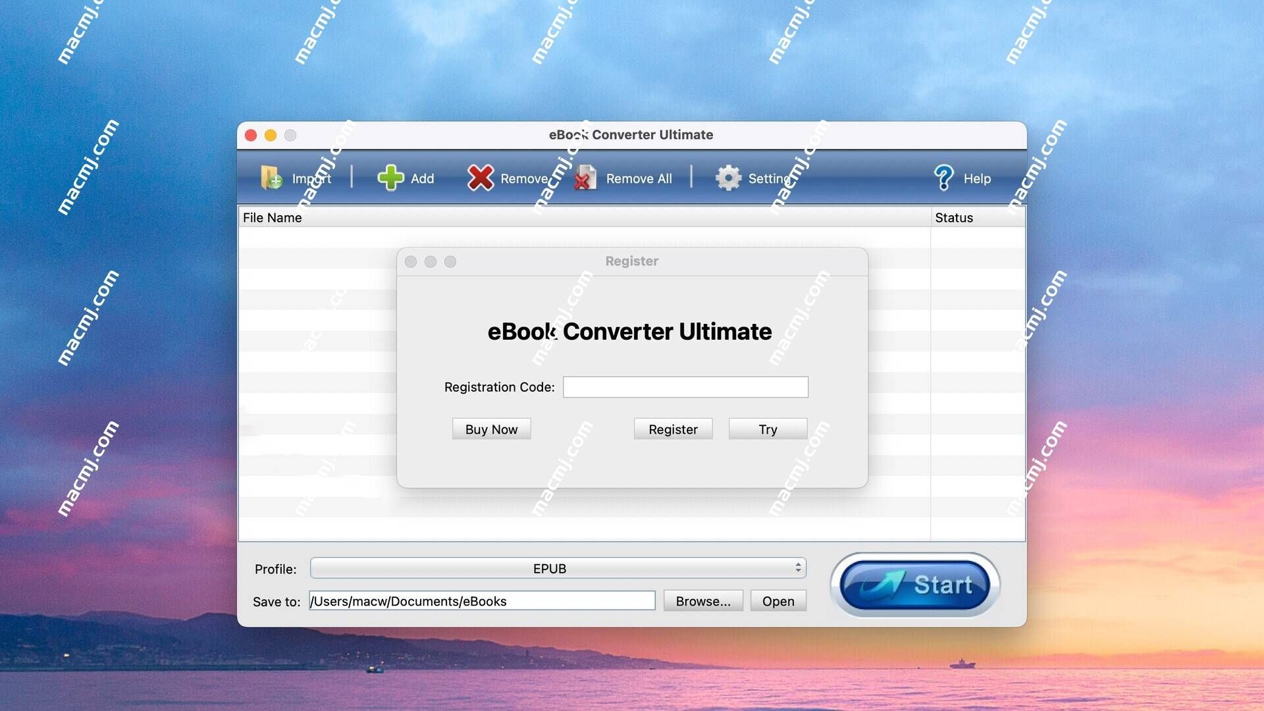
Task: Click the Help toolbar label
Action: click(x=977, y=178)
